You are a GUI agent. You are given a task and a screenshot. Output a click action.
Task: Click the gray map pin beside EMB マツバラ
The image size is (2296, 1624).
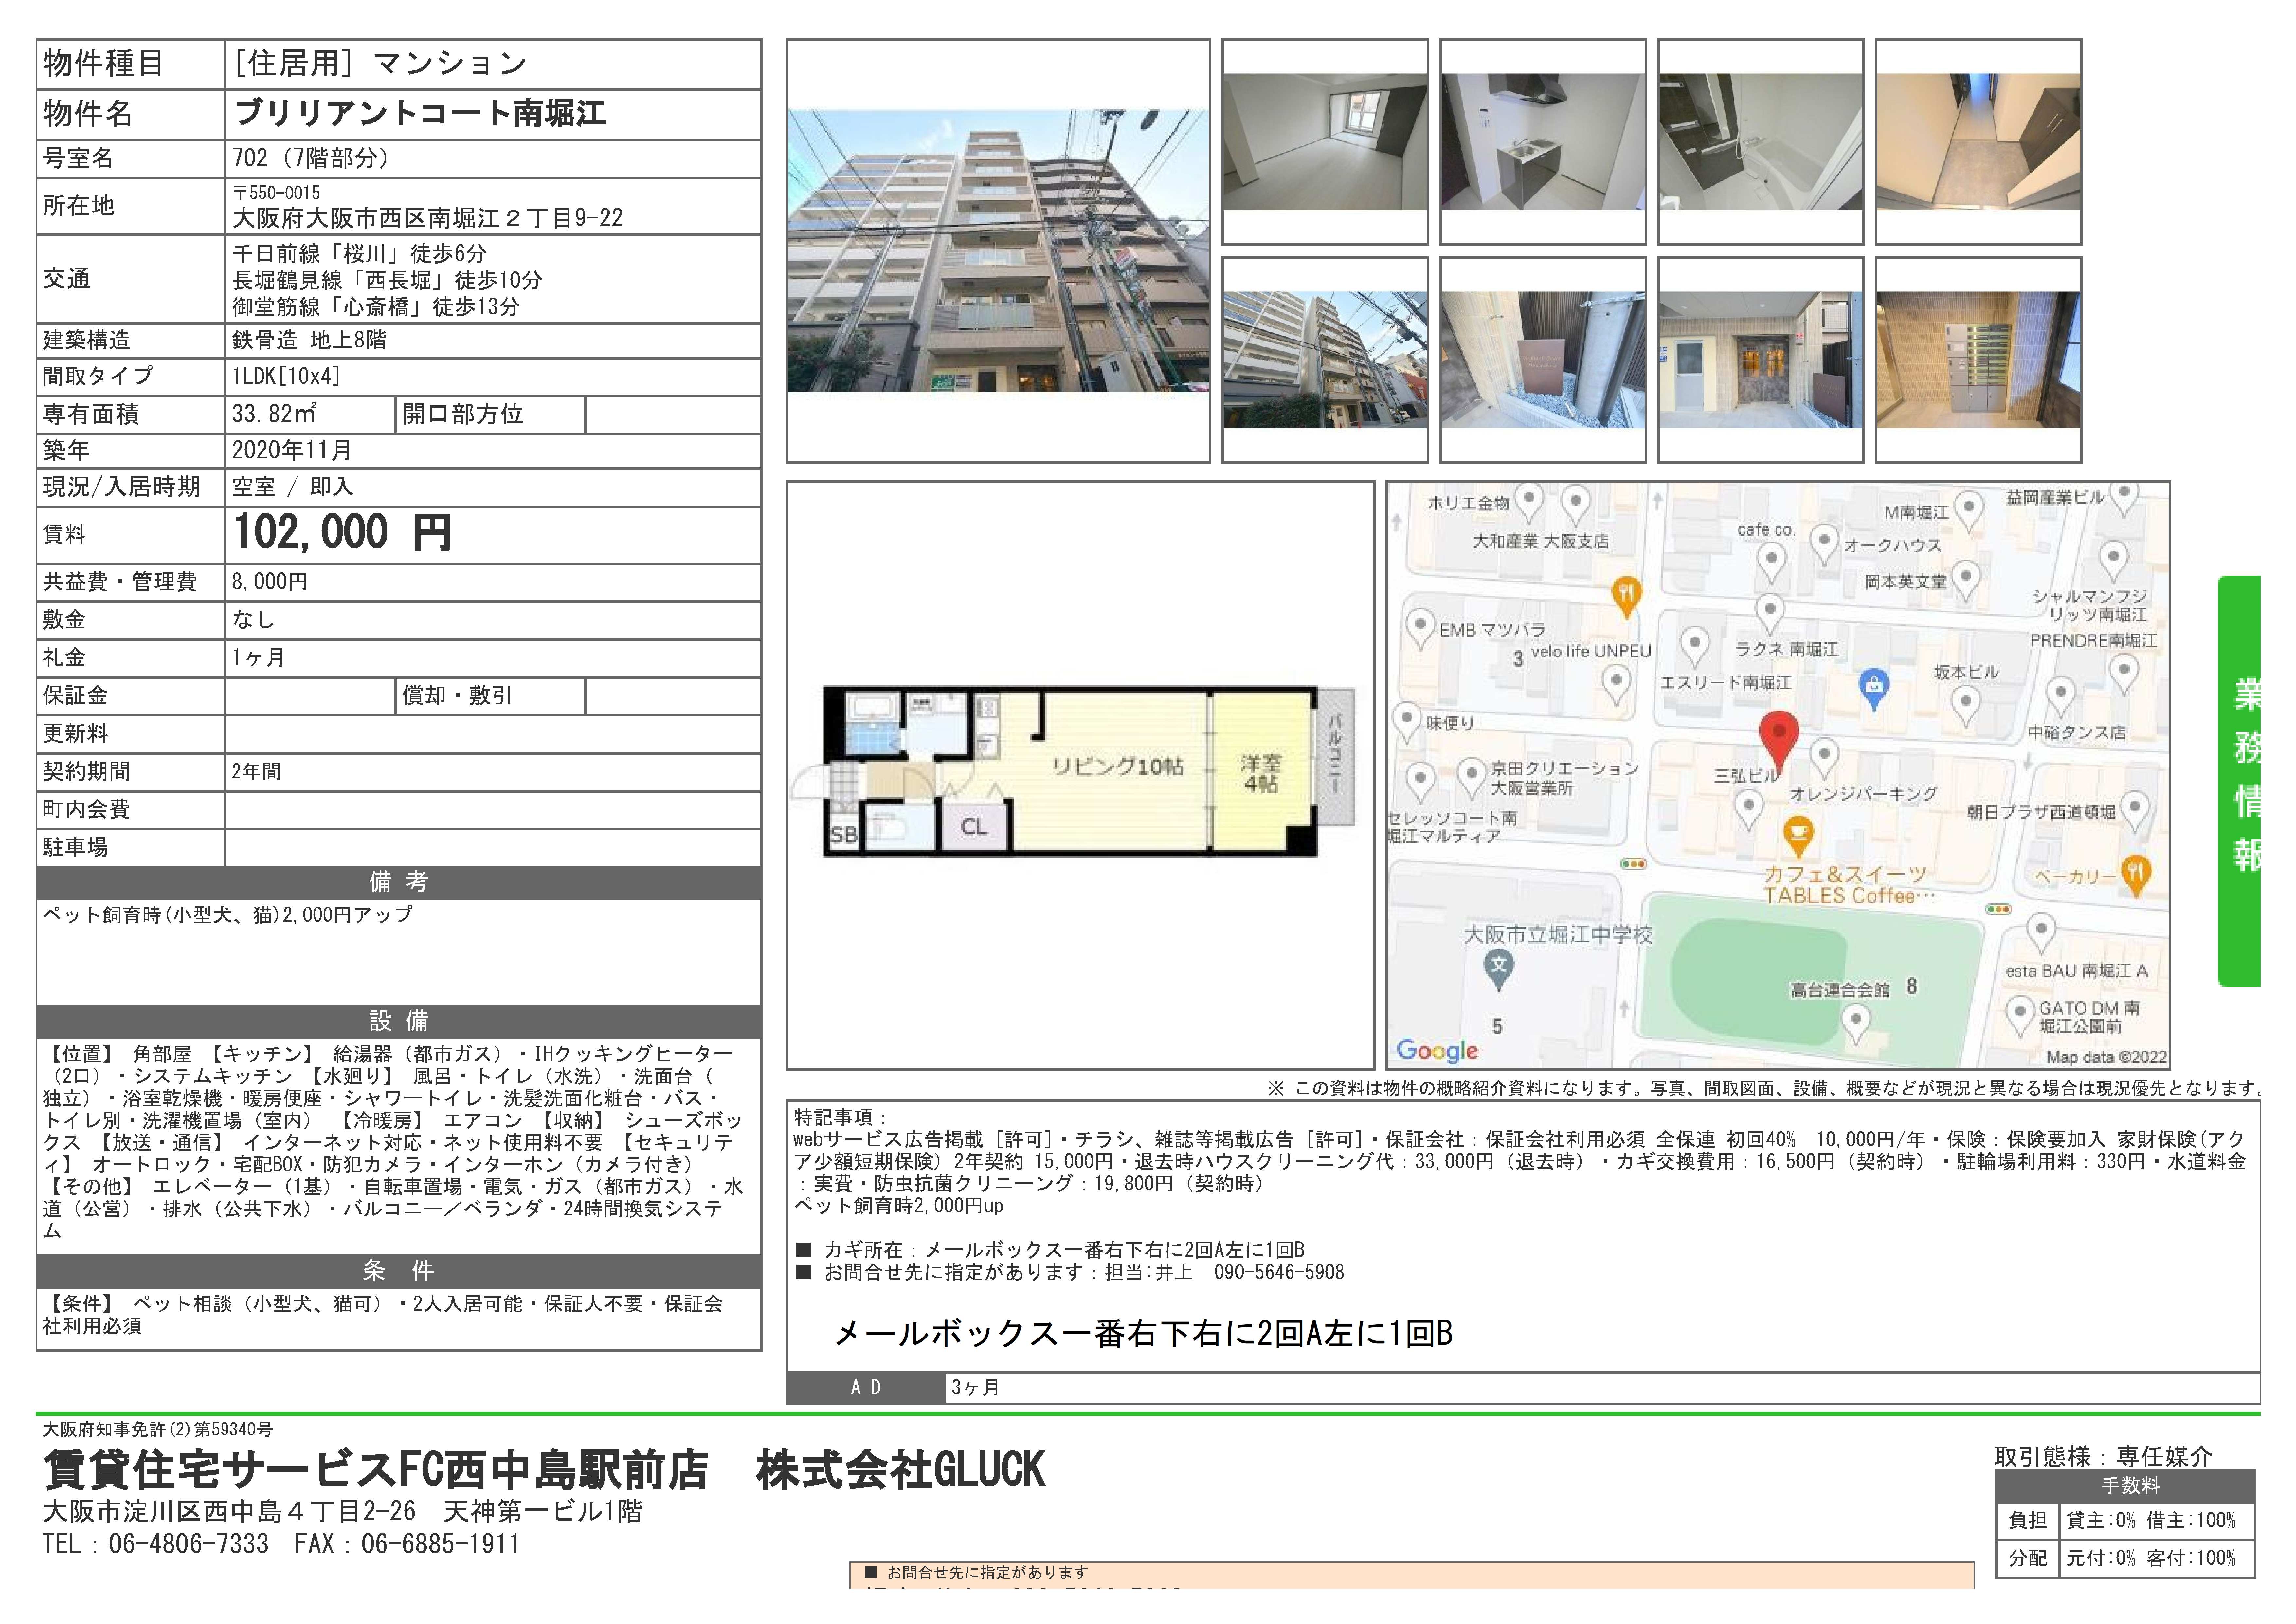pos(1420,629)
